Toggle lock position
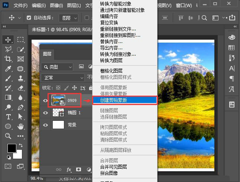Image resolution: width=240 pixels, height=182 pixels. (x=75, y=88)
